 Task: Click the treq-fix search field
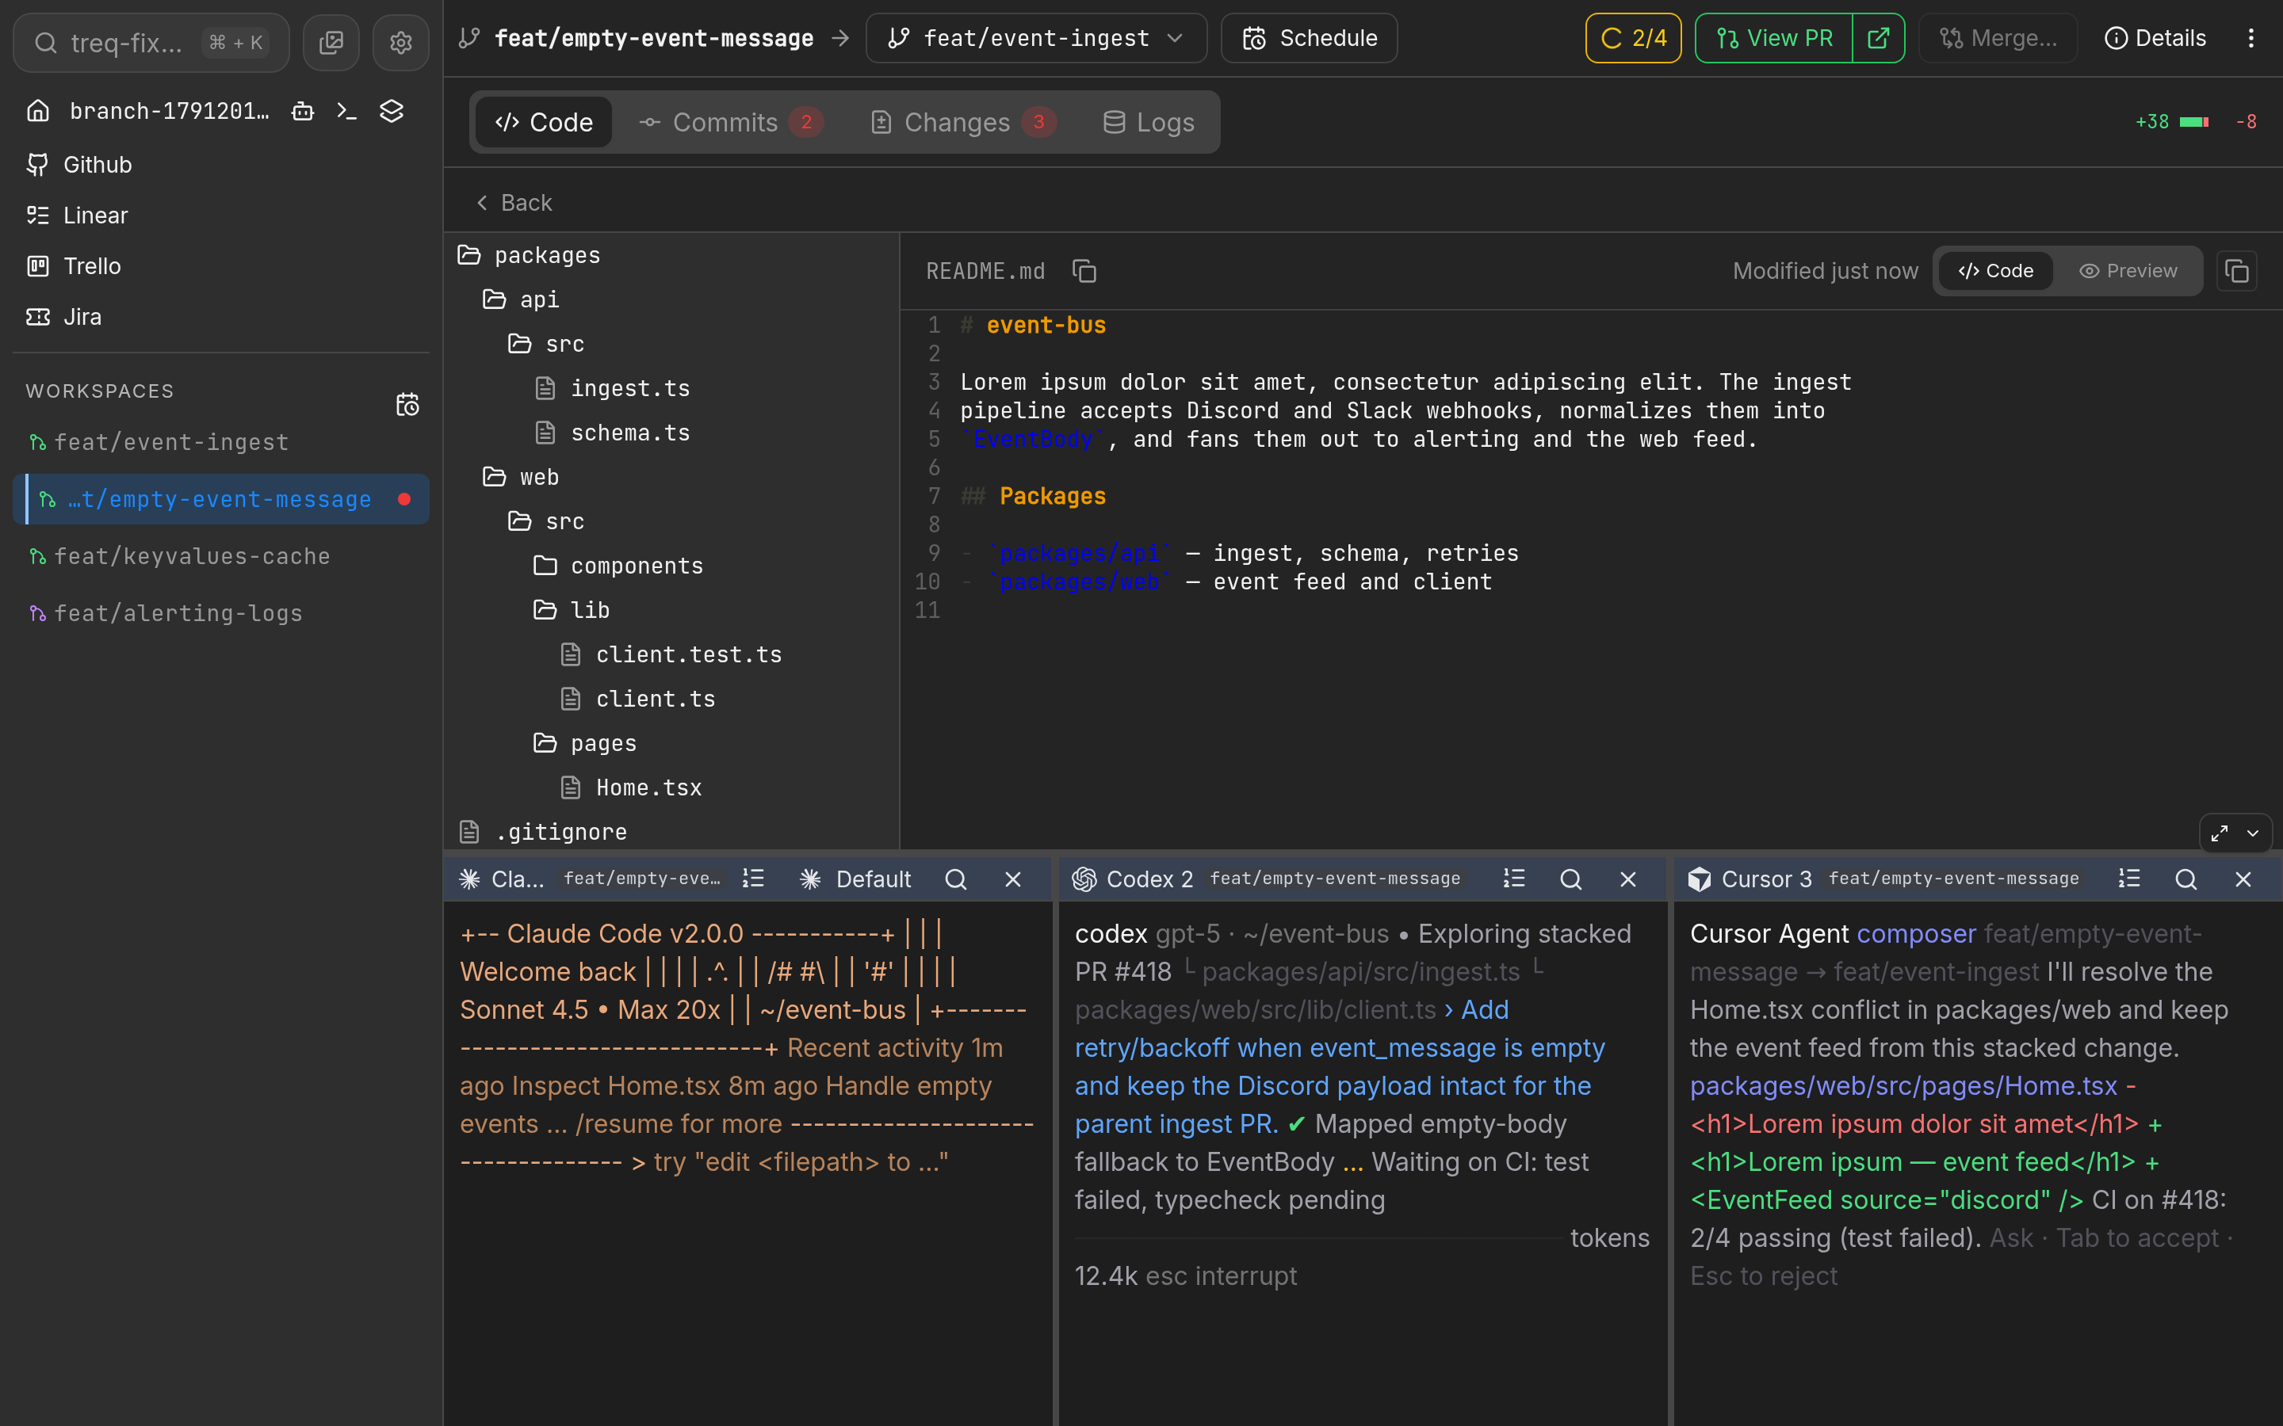151,43
